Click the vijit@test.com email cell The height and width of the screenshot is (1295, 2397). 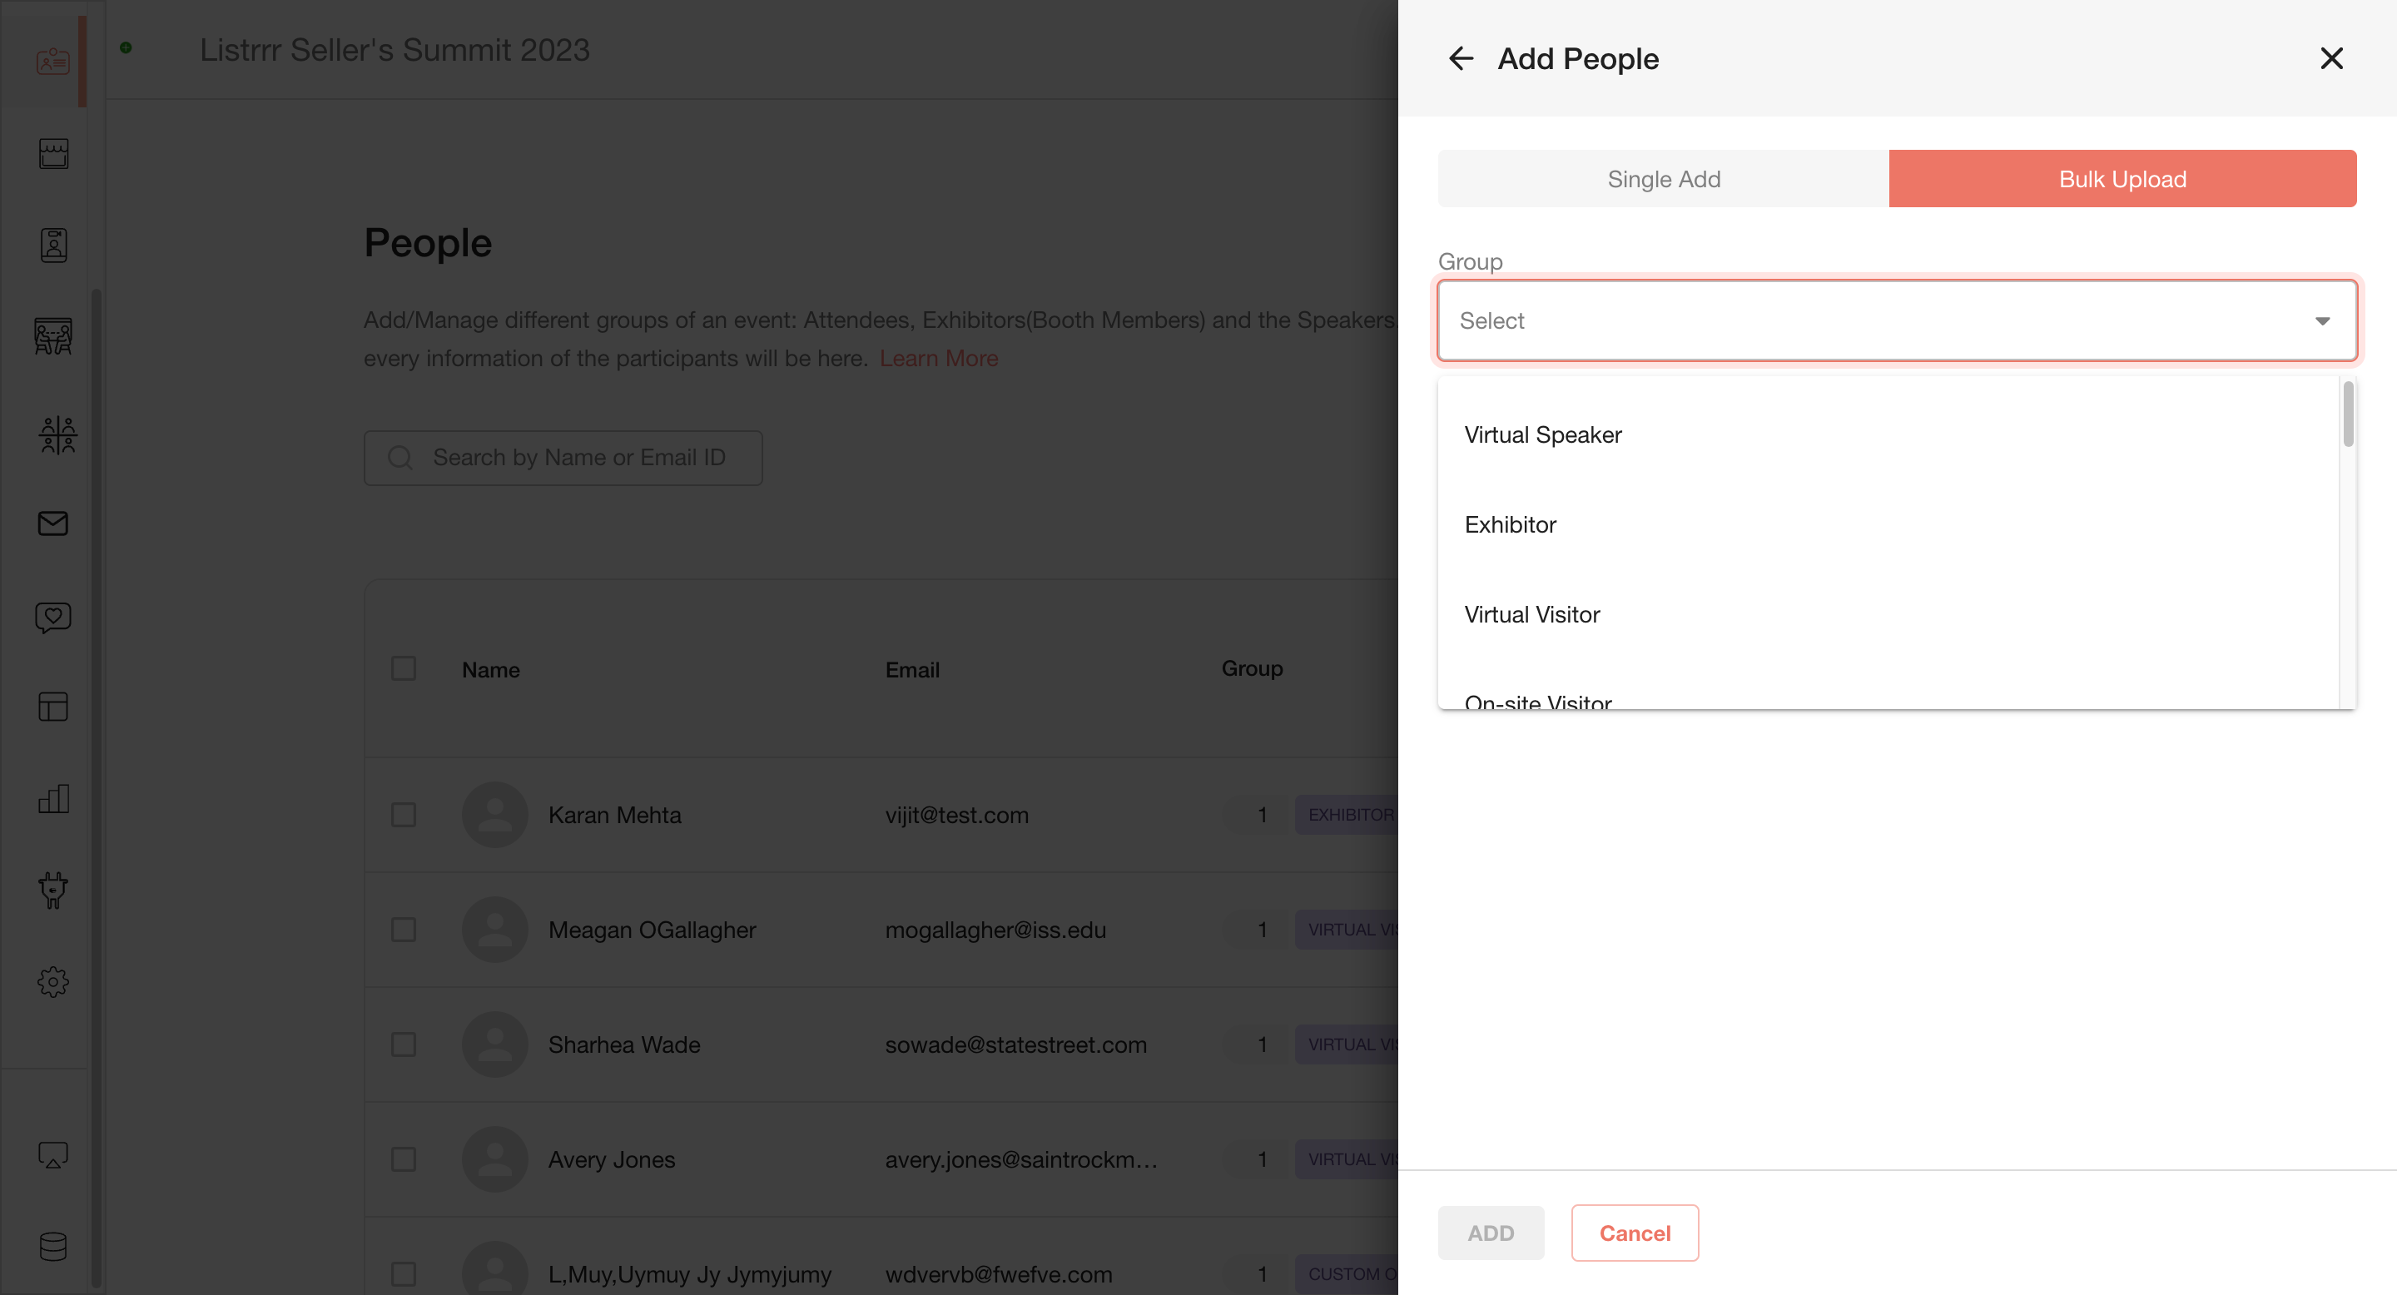tap(956, 815)
